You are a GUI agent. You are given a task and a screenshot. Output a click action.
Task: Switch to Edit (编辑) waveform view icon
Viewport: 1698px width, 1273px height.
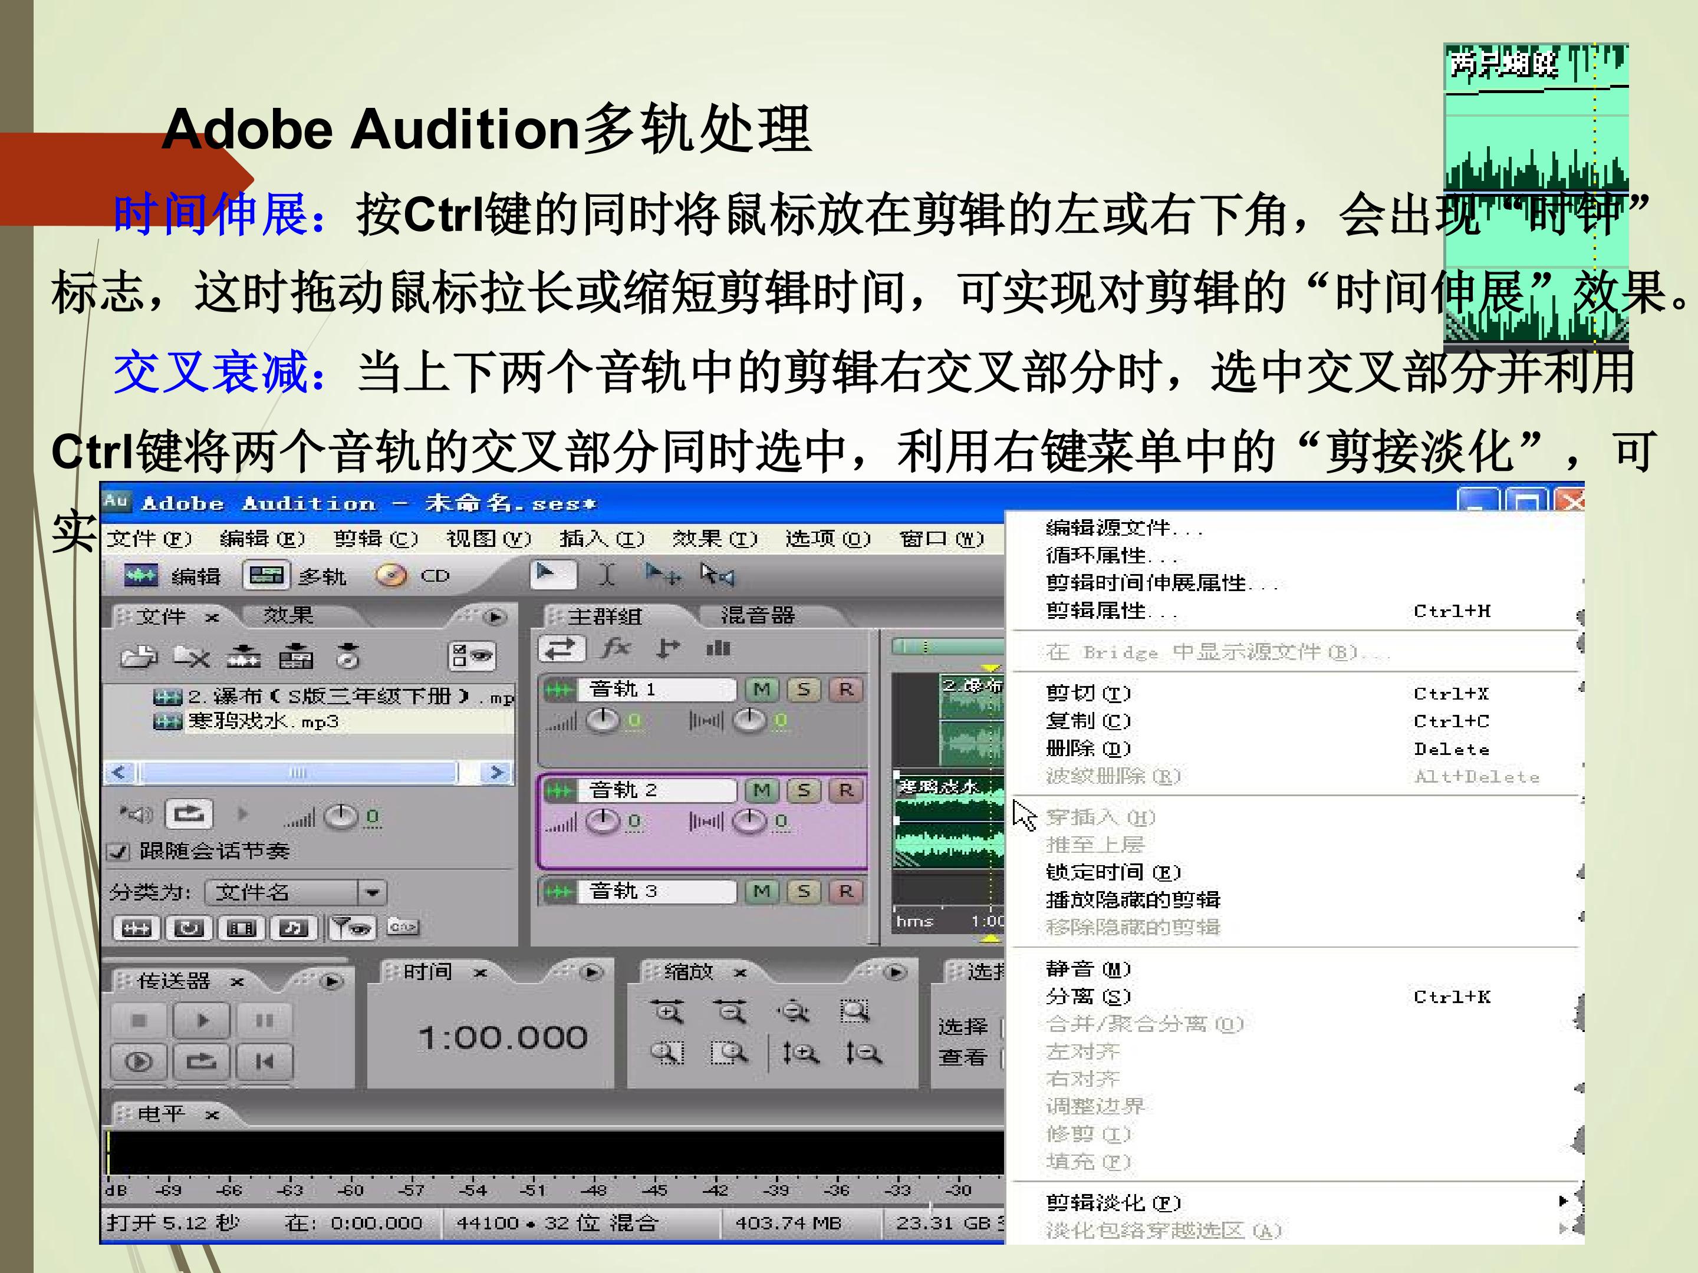click(140, 575)
